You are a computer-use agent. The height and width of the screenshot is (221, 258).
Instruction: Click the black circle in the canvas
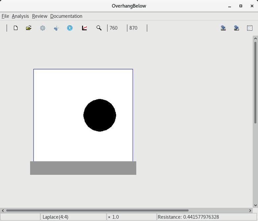point(100,115)
